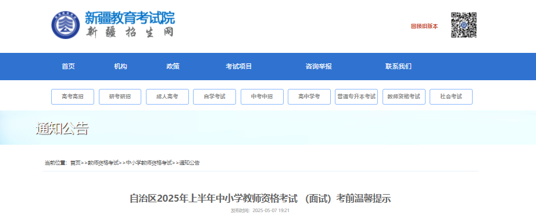536x222 pixels.
Task: Click the 普通专升本考试 button
Action: click(x=356, y=96)
